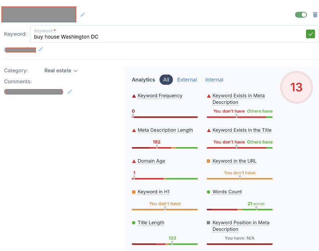This screenshot has height=251, width=319.
Task: Toggle the green enable switch
Action: pyautogui.click(x=301, y=15)
